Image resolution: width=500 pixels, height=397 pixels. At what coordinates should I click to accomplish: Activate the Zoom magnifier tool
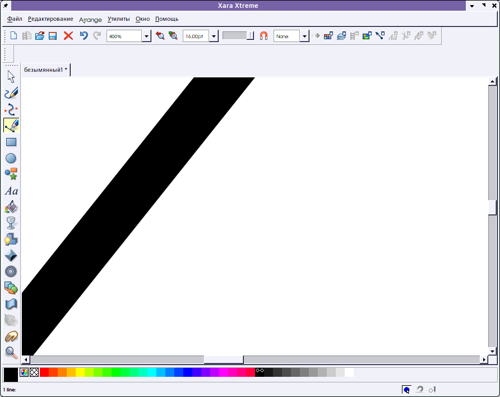tap(11, 353)
